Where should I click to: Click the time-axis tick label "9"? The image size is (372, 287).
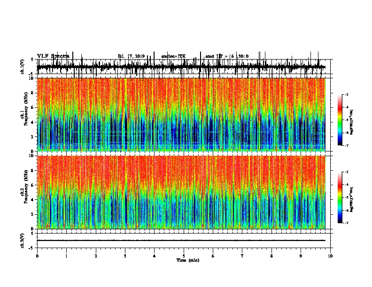pyautogui.click(x=301, y=256)
